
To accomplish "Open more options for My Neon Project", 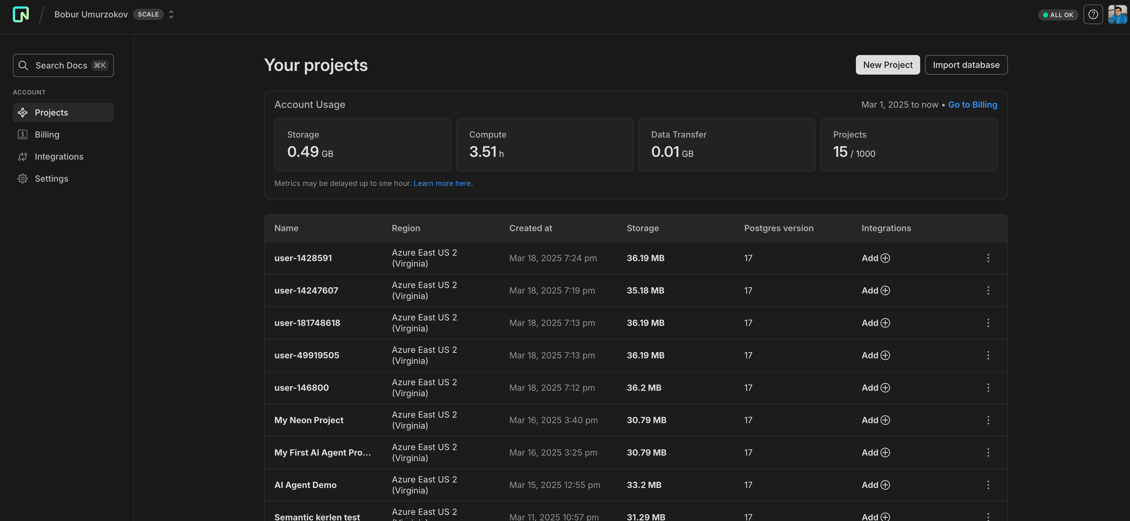I will [988, 421].
